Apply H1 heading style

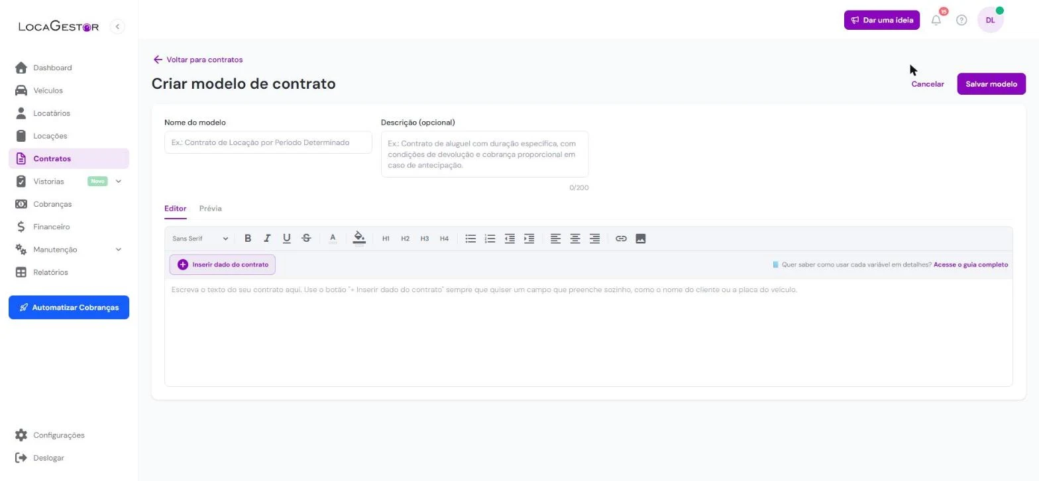click(386, 239)
